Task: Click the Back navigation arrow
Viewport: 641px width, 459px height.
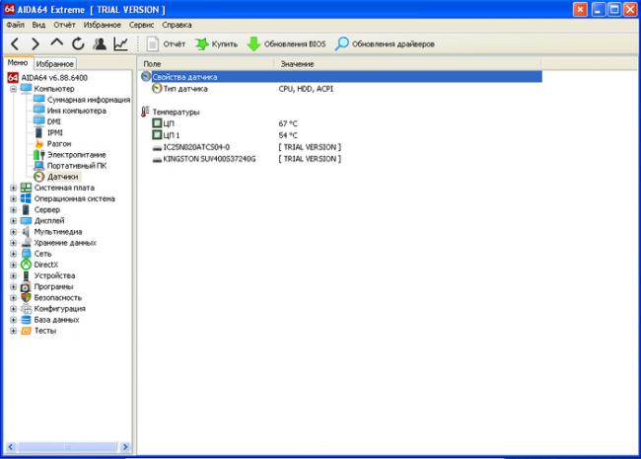Action: tap(15, 43)
